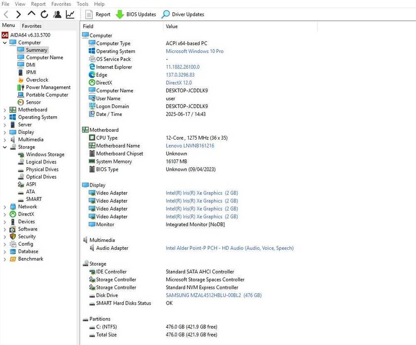Screen dimensions: 416x345
Task: Click the Back navigation arrow
Action: 6,14
